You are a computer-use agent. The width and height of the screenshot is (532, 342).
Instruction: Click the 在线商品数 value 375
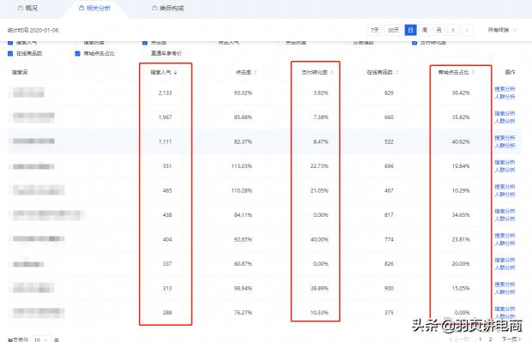point(389,313)
